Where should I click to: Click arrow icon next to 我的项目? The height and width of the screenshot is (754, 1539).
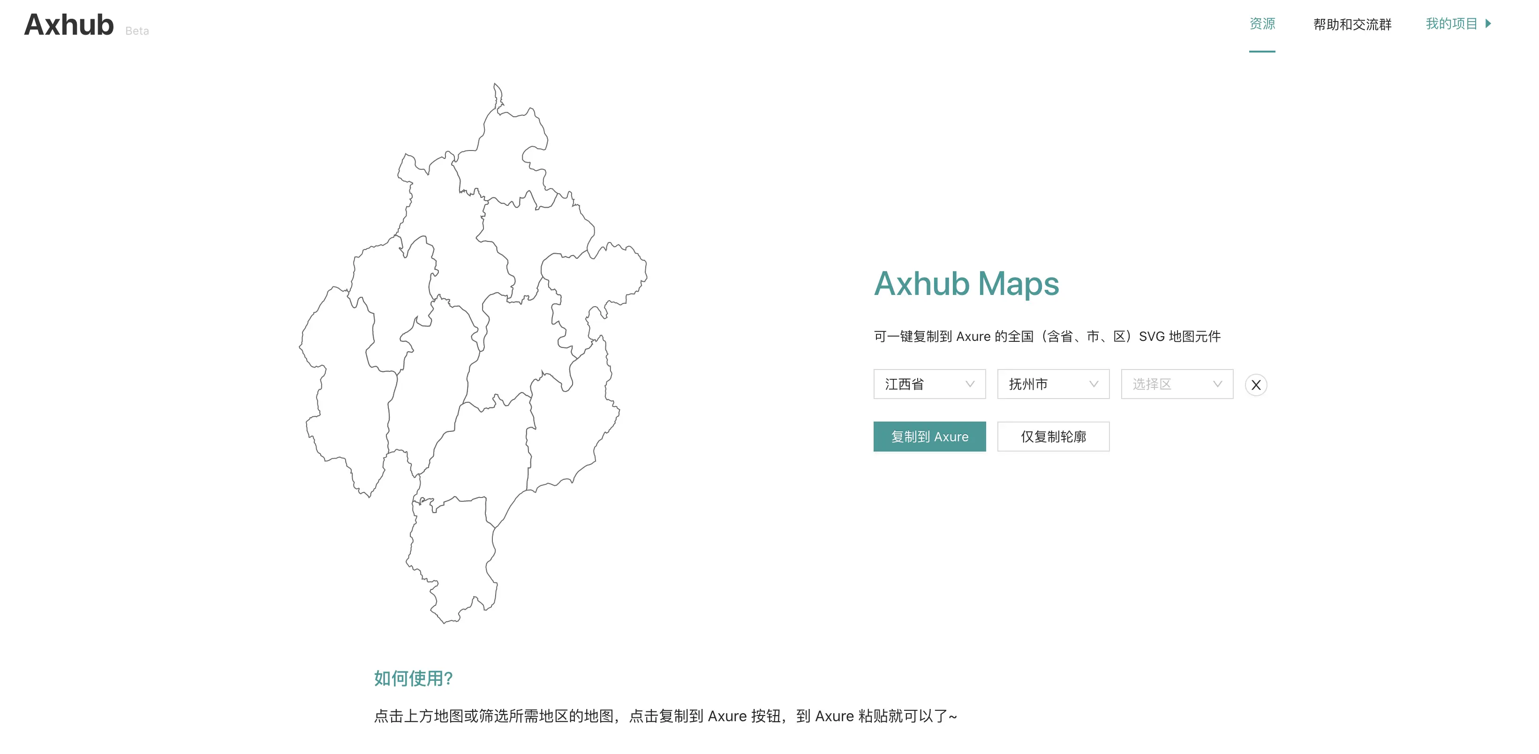coord(1488,24)
